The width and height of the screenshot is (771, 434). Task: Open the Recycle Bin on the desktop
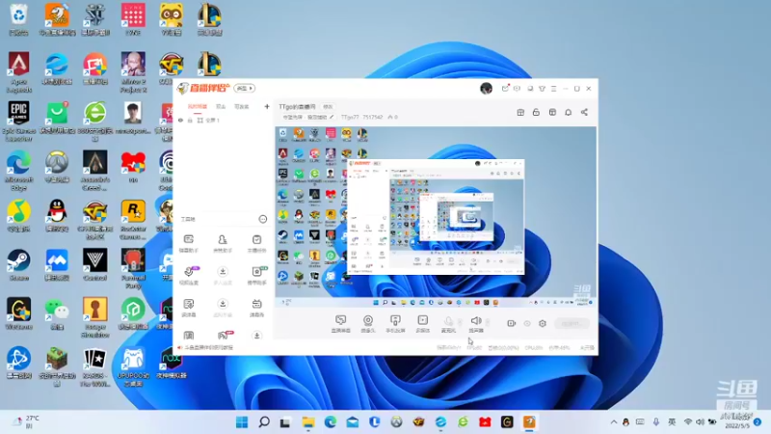click(x=18, y=19)
